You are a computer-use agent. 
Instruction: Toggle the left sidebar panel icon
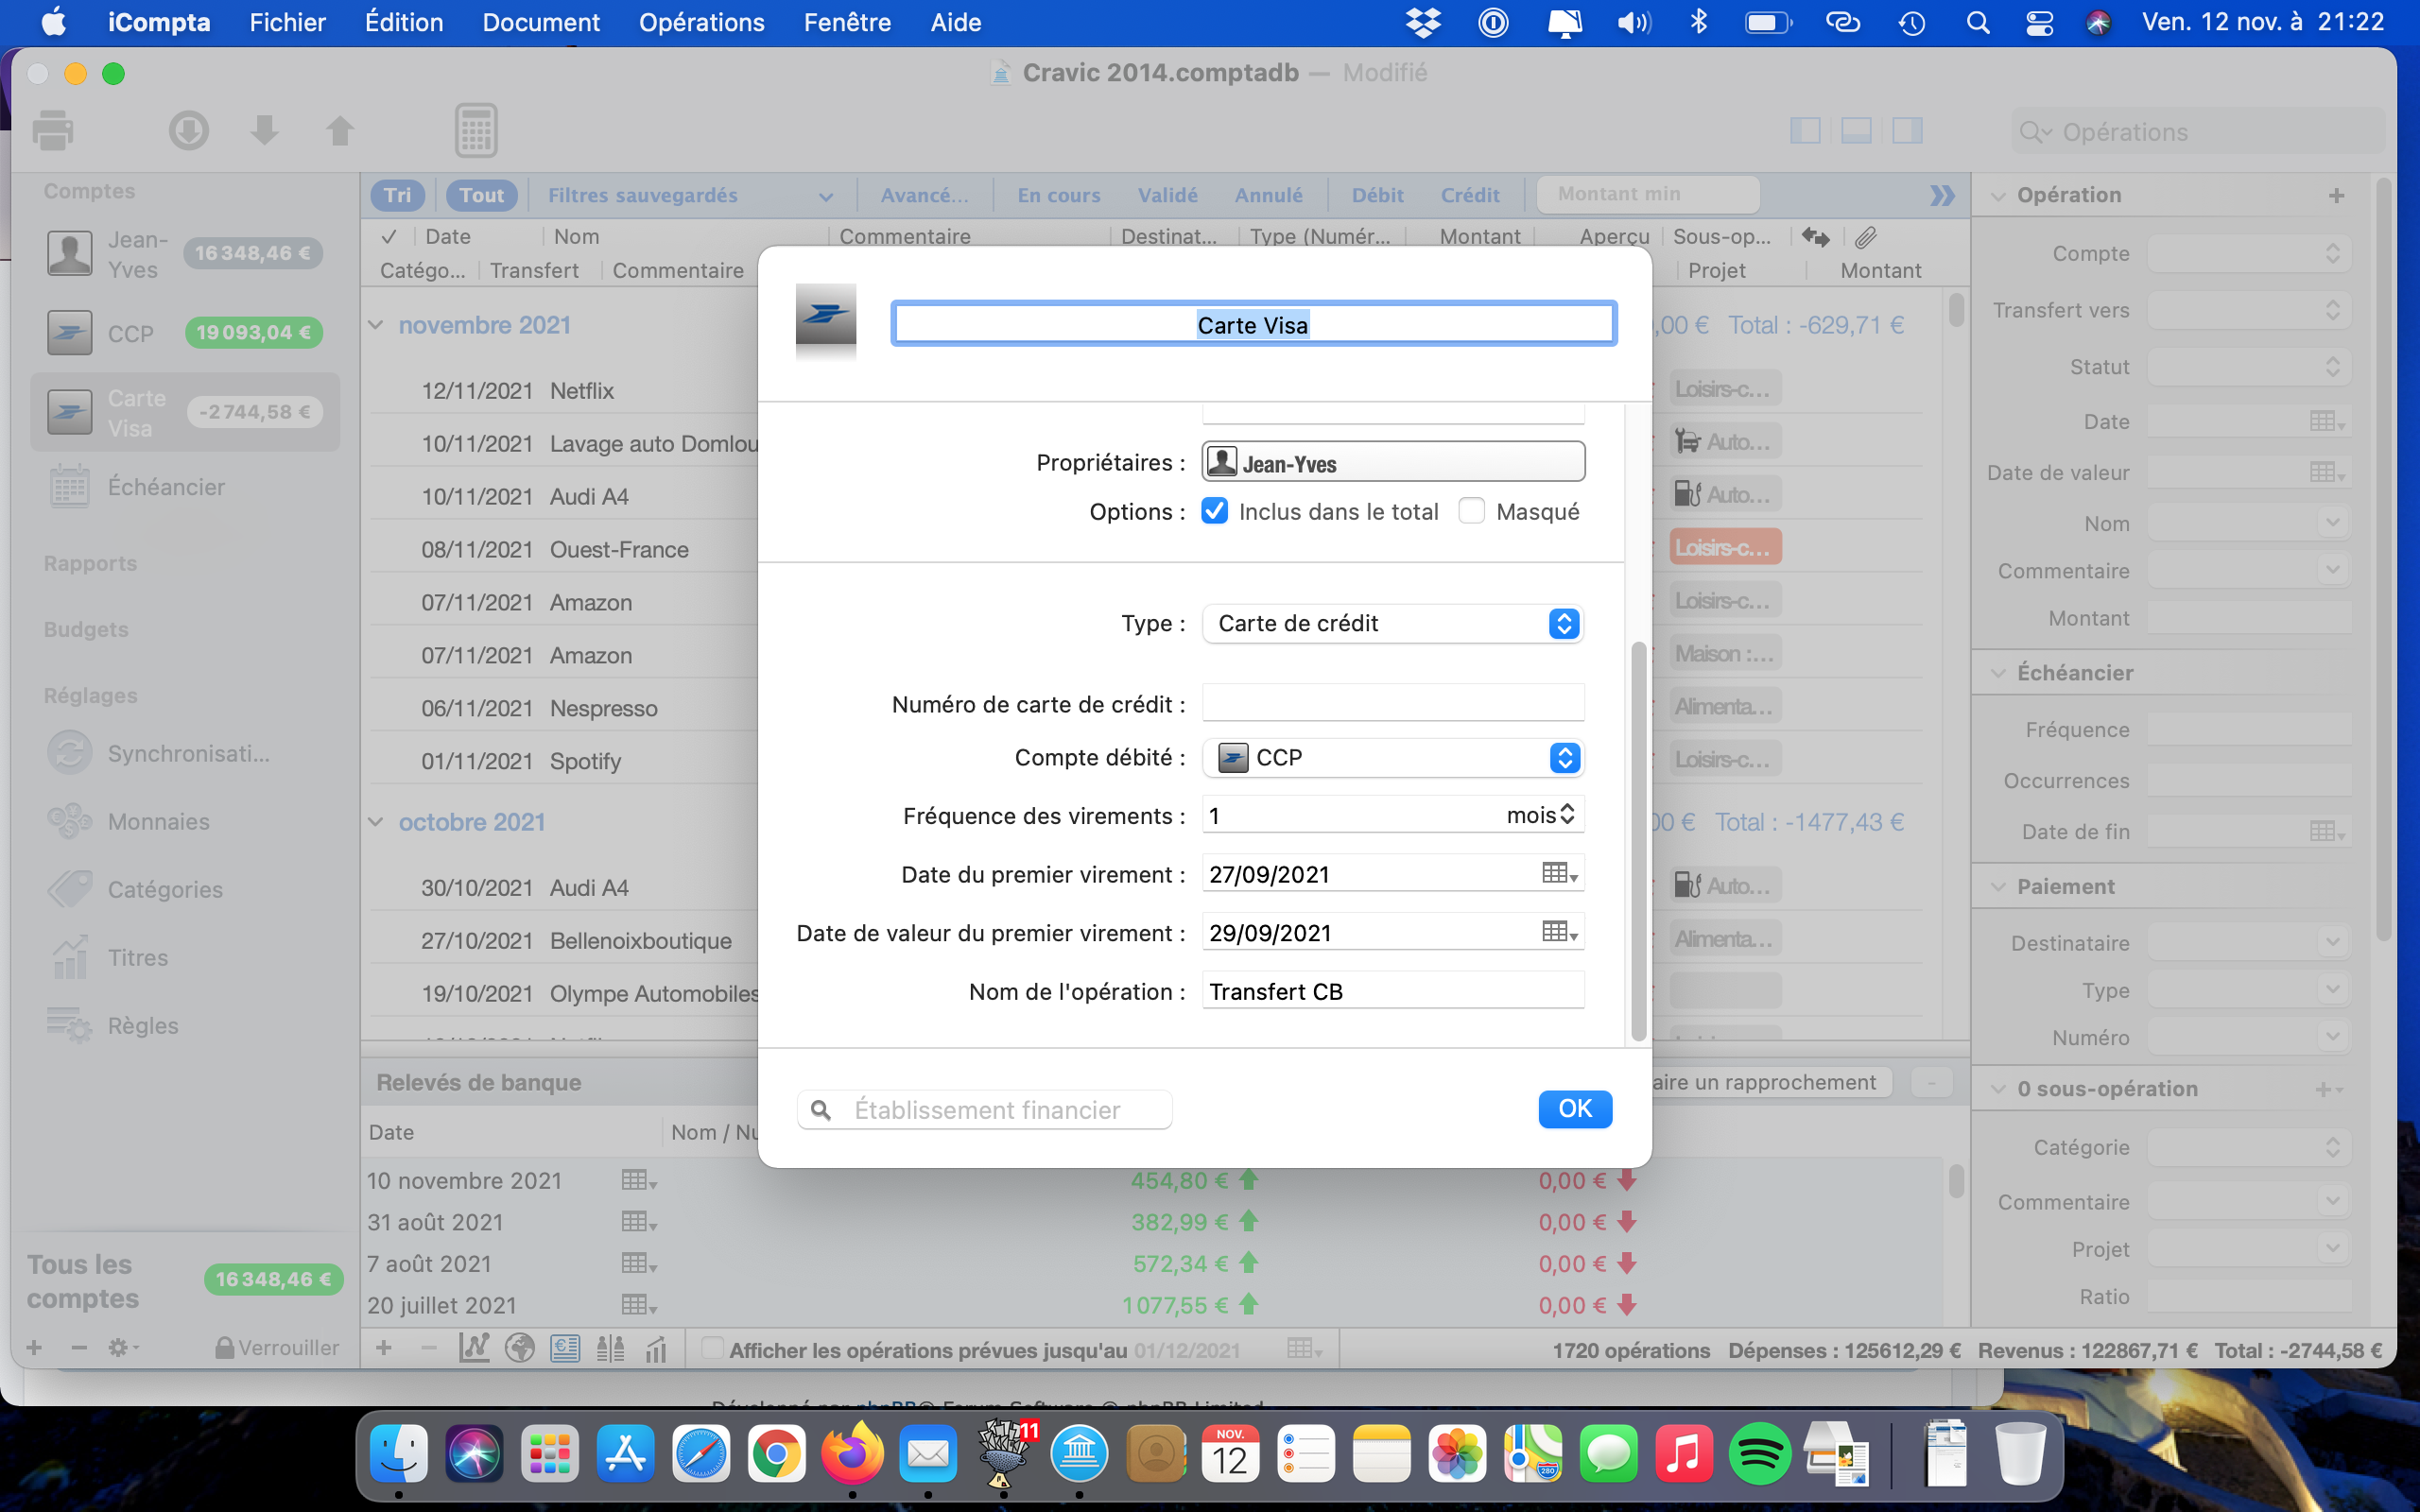coord(1805,131)
